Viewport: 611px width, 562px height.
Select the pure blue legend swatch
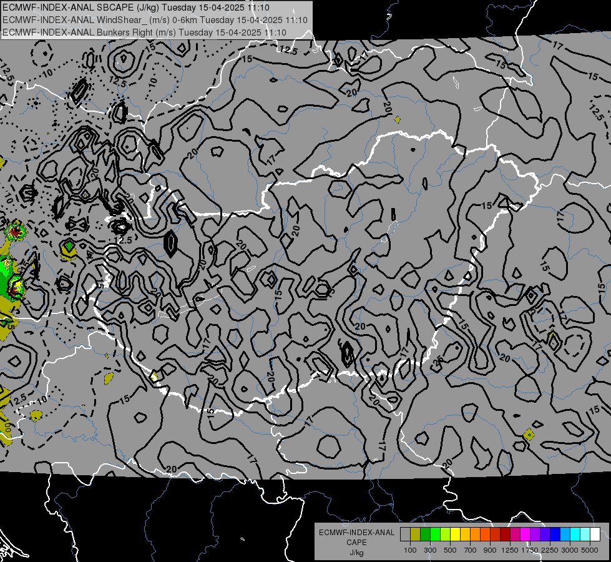click(x=555, y=535)
